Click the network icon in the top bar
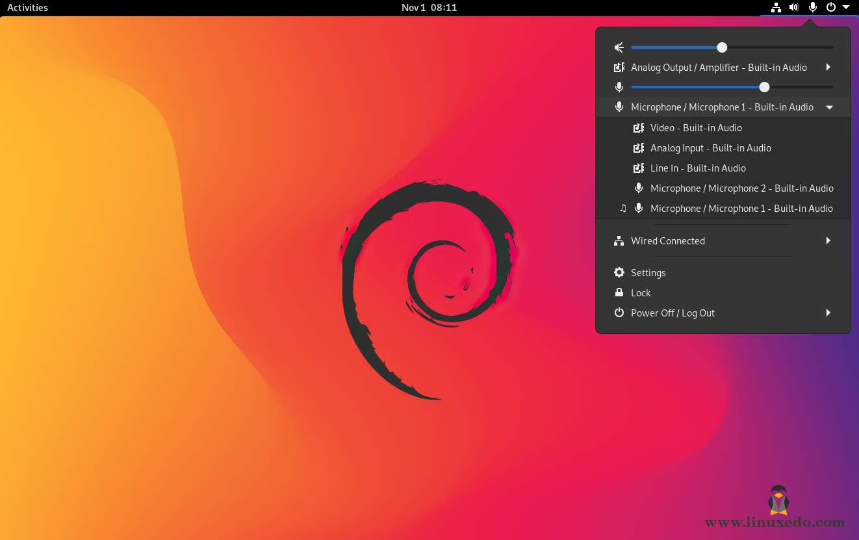Viewport: 859px width, 540px height. [775, 8]
